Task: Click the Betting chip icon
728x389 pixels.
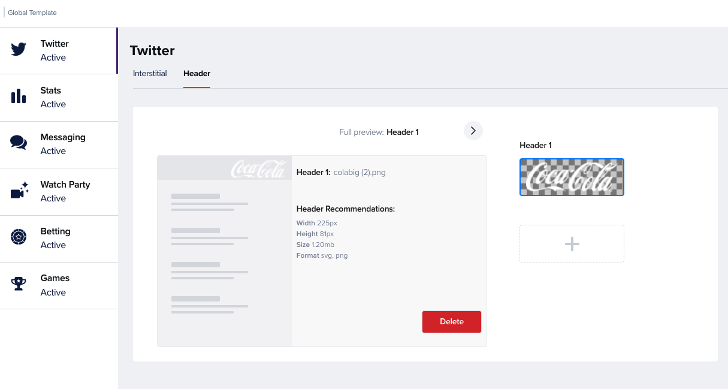Action: [x=19, y=237]
